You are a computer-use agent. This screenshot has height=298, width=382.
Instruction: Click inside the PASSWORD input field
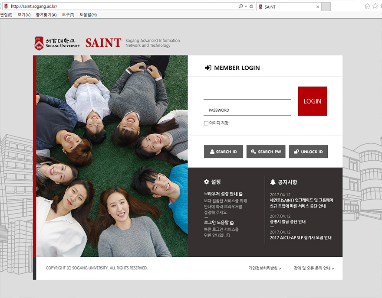click(247, 108)
